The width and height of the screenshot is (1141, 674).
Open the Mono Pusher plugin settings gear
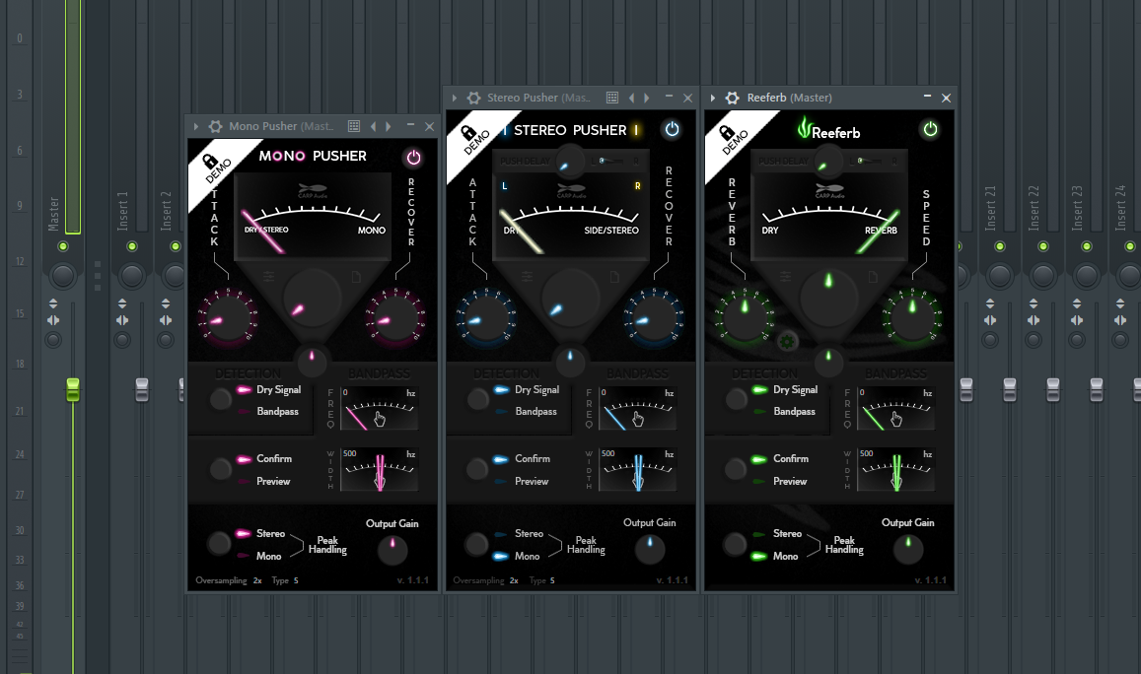pyautogui.click(x=215, y=126)
